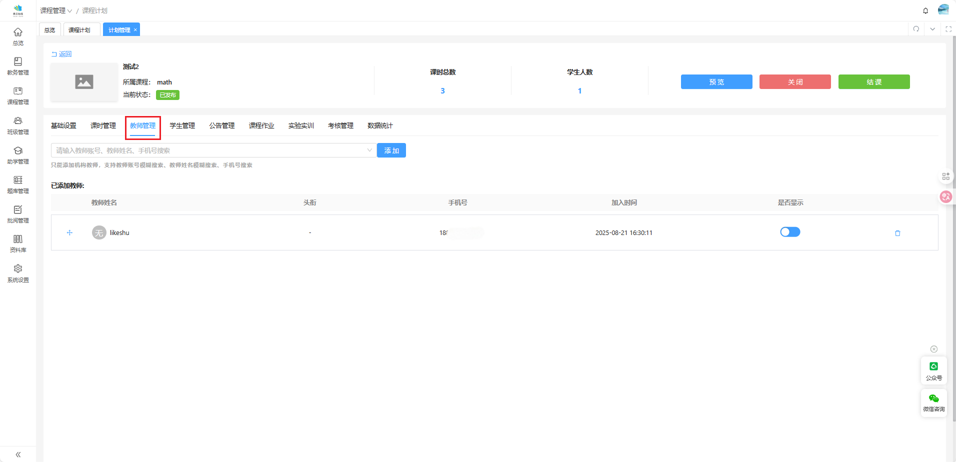This screenshot has height=462, width=956.
Task: Collapse the left sidebar menu
Action: (18, 454)
